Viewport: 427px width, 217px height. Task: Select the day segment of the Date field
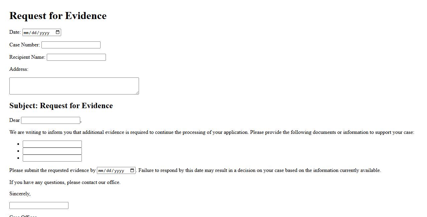[34, 33]
